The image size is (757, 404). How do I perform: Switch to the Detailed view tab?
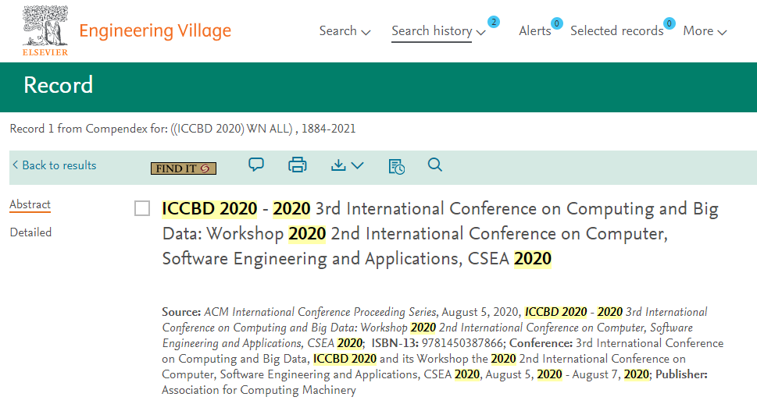(x=30, y=232)
